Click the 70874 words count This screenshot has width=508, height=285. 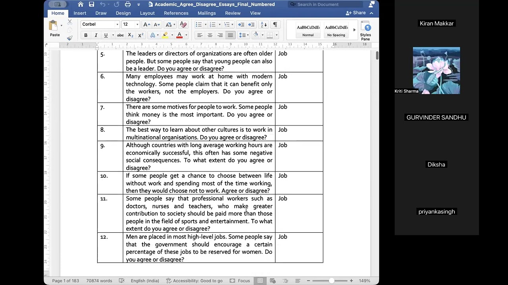pos(99,281)
